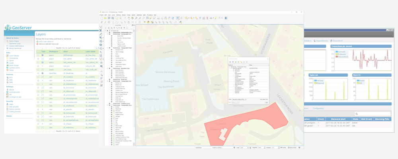Click the Refresh map icon in QGIS toolbar
The width and height of the screenshot is (398, 159).
click(173, 18)
